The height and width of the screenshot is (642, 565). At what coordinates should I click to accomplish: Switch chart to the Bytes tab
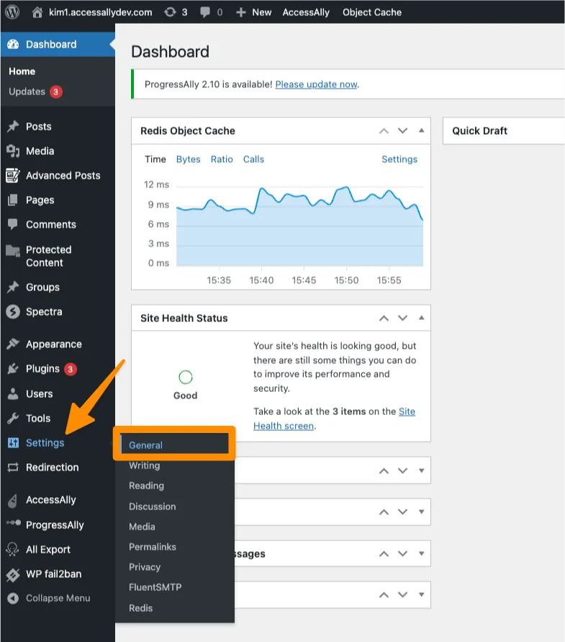(189, 159)
